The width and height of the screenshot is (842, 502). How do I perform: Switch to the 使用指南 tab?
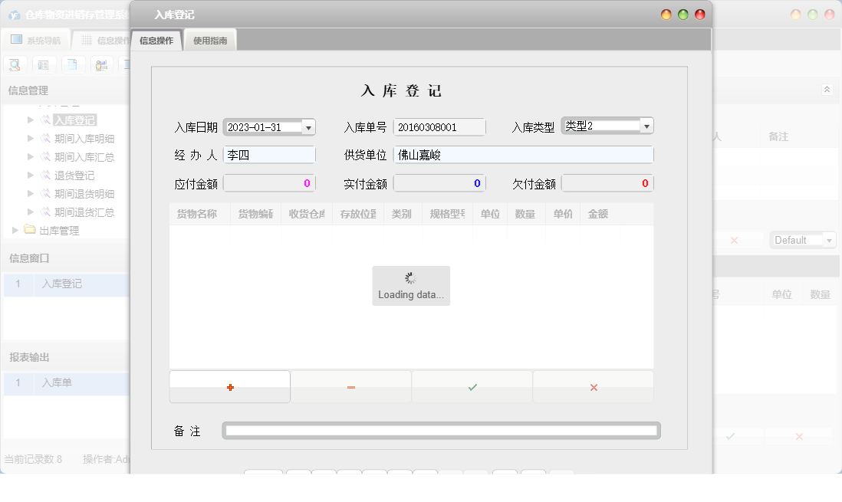(210, 39)
